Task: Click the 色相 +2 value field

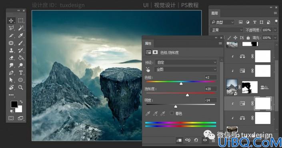Action: [211, 77]
